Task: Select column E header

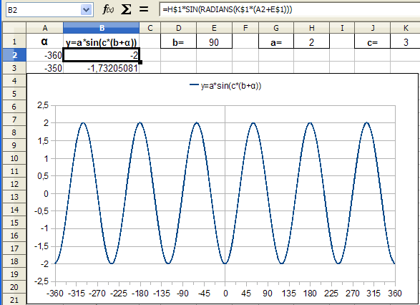Action: click(x=214, y=28)
